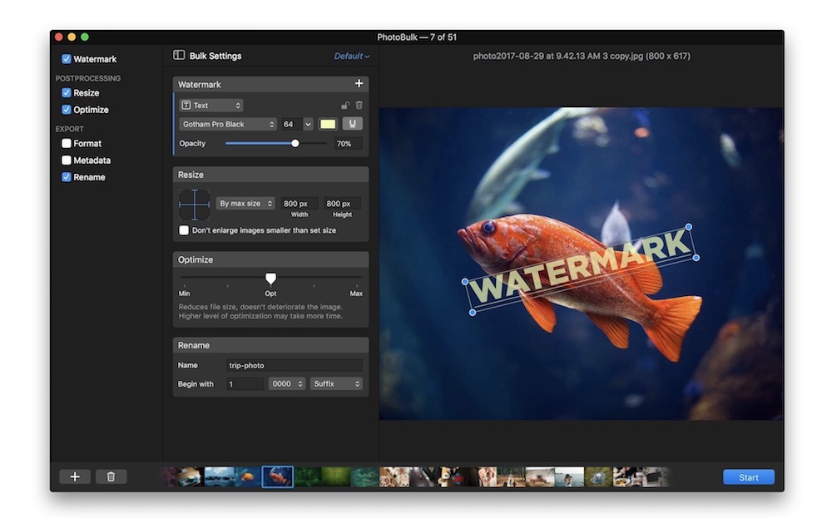Screen dimensions: 832x518
Task: Open the Suffix dropdown in Rename settings
Action: pyautogui.click(x=336, y=383)
